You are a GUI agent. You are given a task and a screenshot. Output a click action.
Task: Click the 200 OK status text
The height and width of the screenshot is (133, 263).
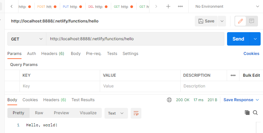(x=183, y=100)
